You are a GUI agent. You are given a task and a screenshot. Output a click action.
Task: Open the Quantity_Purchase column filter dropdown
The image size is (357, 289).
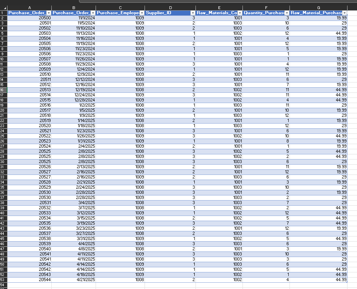(287, 13)
